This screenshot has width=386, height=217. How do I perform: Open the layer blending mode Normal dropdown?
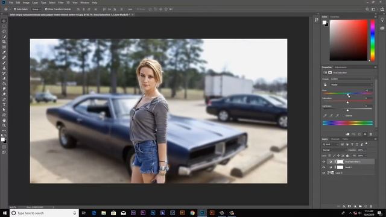334,150
